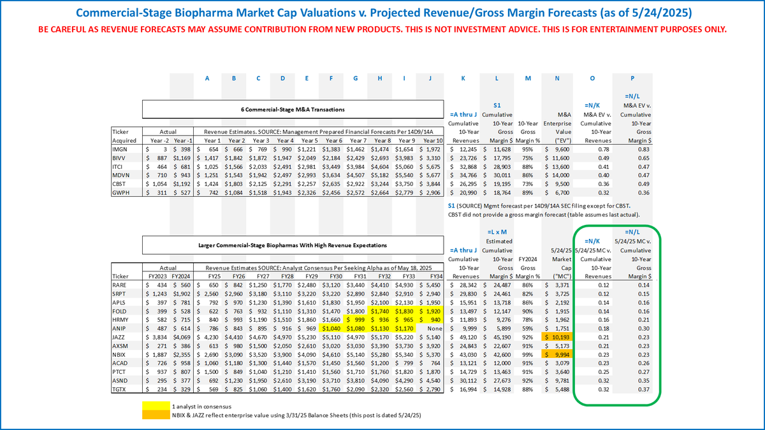Click the 'CBST did not provide a gross margin forecast' note
The width and height of the screenshot is (765, 430).
pyautogui.click(x=544, y=214)
